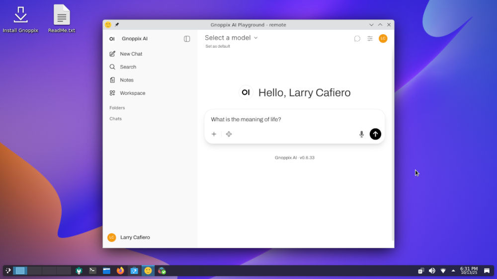Click the message input field
Screen dimensions: 497x279
[x=293, y=119]
